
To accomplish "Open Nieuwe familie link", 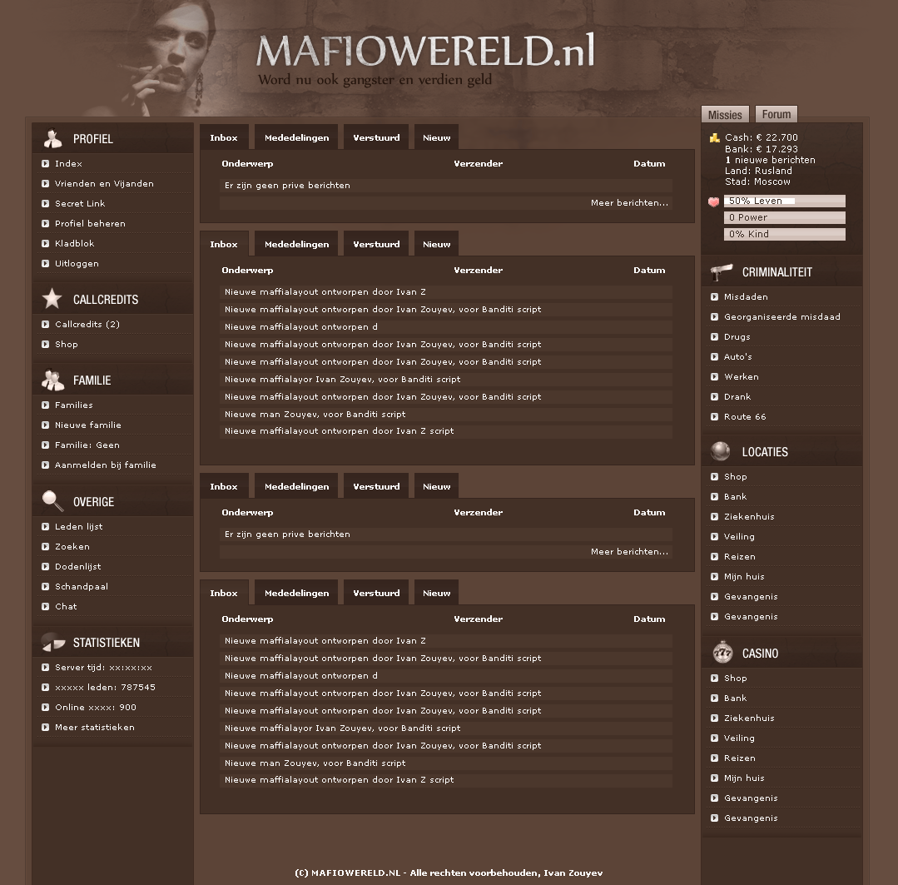I will pos(88,425).
